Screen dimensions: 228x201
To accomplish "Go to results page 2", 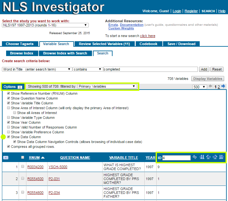I will pos(219,87).
